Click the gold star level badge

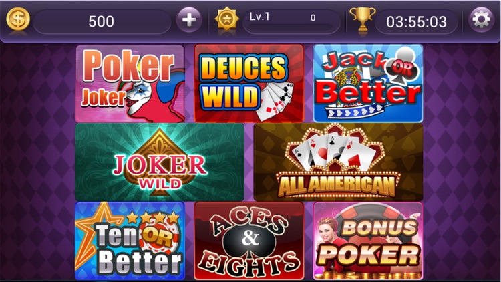[227, 19]
